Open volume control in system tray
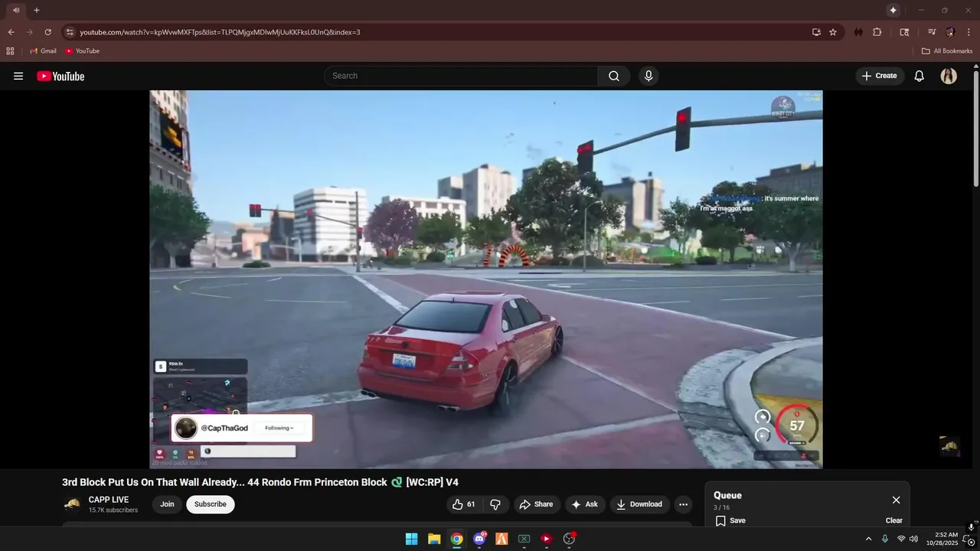This screenshot has width=980, height=551. [x=913, y=539]
